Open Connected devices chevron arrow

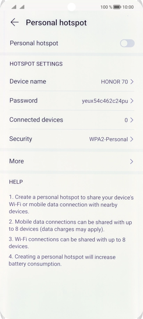click(132, 120)
